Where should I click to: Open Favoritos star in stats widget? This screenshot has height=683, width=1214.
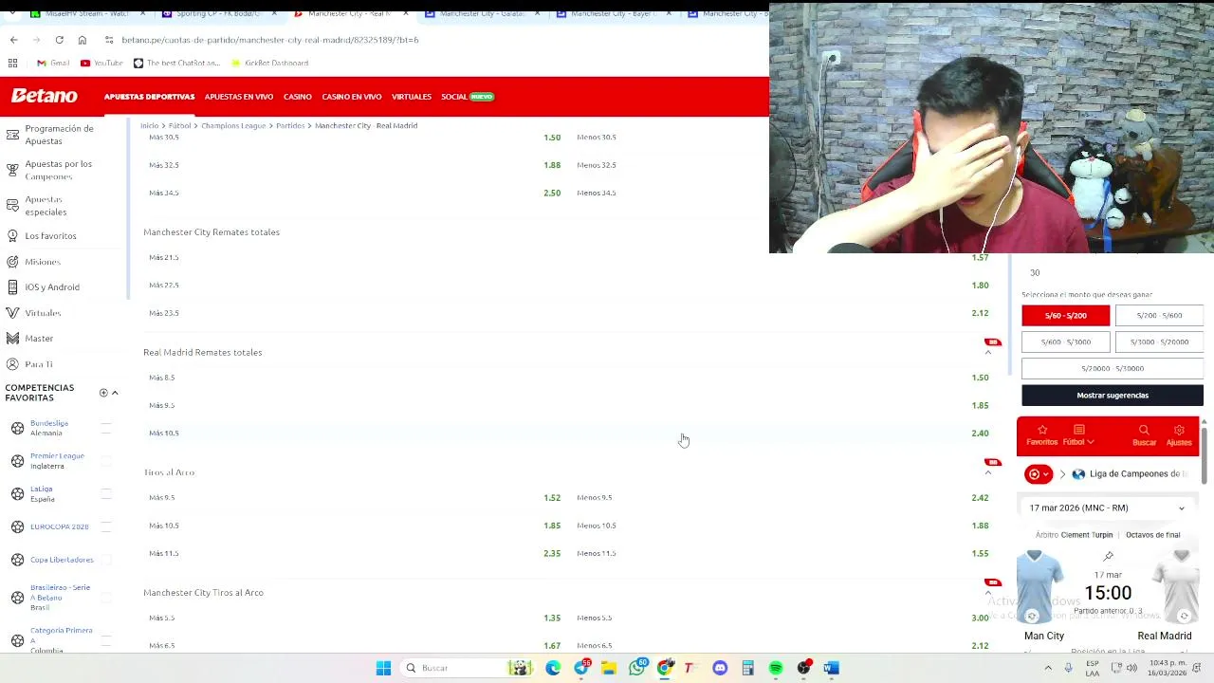tap(1041, 435)
